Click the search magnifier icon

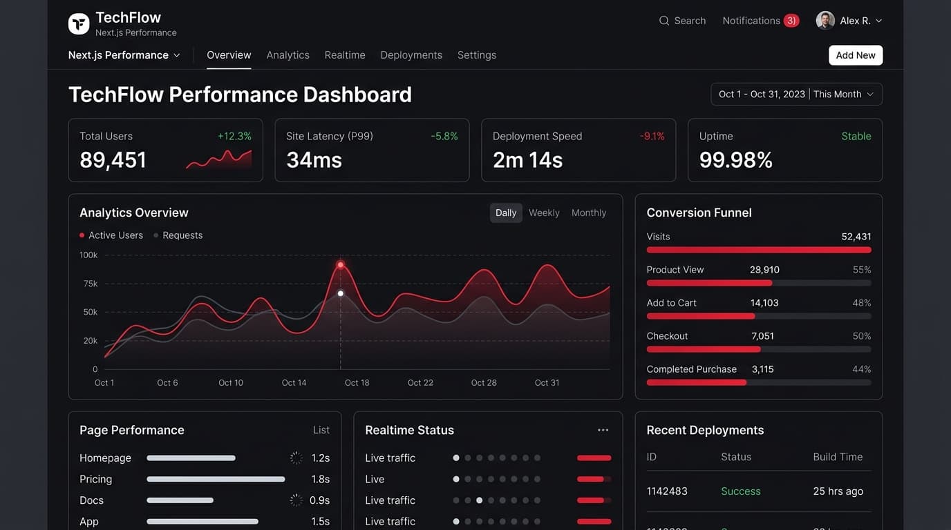(x=664, y=21)
